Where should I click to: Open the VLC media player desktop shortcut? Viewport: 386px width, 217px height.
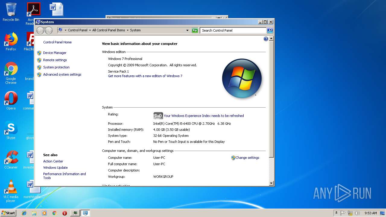click(11, 191)
